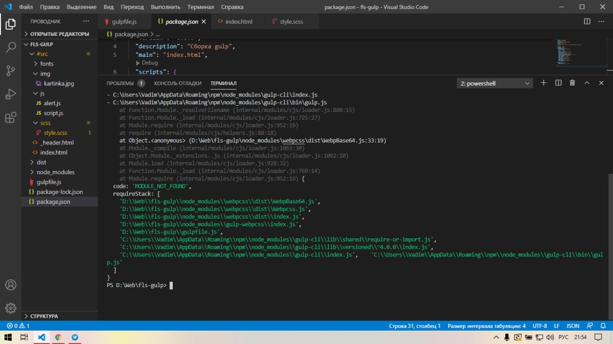Open the Explorer view in activity bar
Image resolution: width=613 pixels, height=344 pixels.
point(11,24)
